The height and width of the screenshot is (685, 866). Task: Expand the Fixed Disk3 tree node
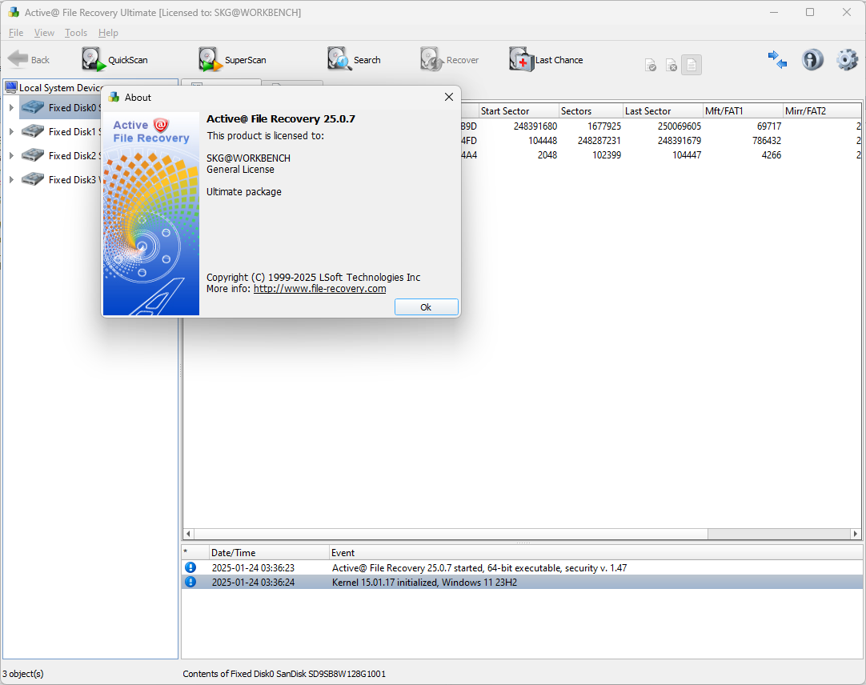[x=11, y=179]
